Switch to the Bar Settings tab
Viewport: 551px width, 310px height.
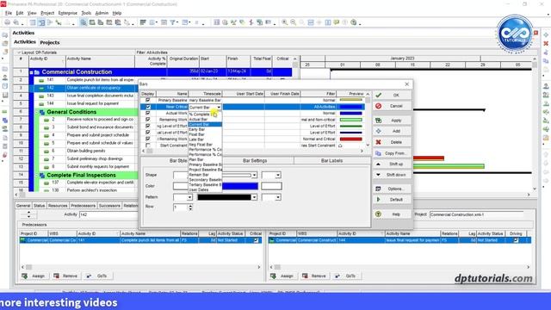pyautogui.click(x=255, y=161)
